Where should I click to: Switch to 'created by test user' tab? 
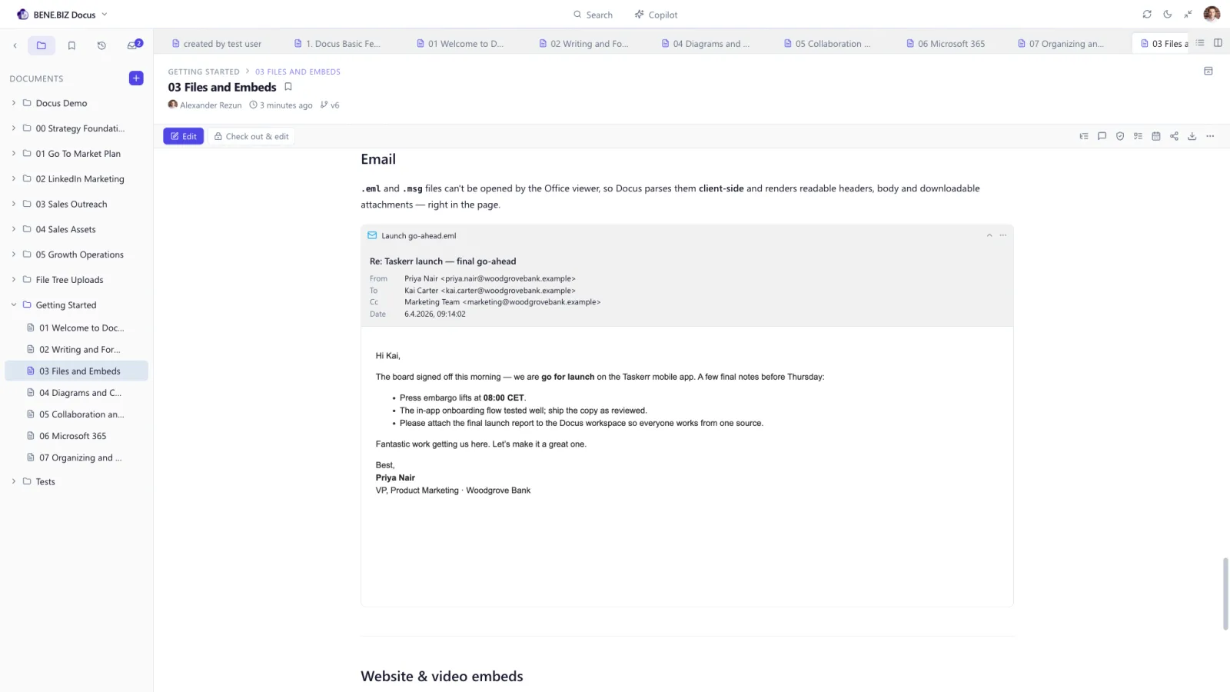(x=217, y=44)
